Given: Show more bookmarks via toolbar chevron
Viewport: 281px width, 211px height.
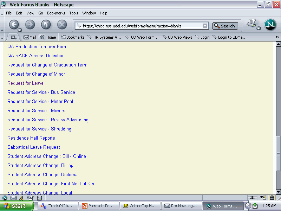Looking at the screenshot, I should click(277, 37).
